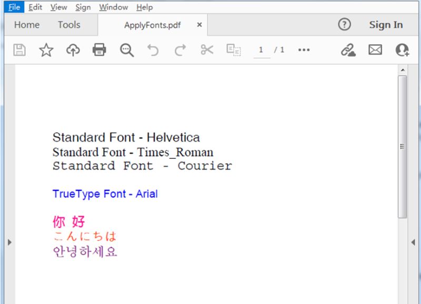Click the purple Korean '안녕하세요' text

point(85,251)
